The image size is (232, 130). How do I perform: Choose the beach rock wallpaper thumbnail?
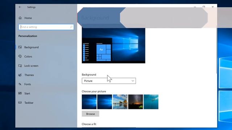point(120,102)
